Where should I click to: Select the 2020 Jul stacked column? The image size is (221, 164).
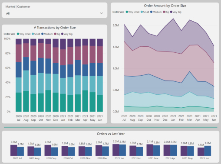(x=19, y=75)
